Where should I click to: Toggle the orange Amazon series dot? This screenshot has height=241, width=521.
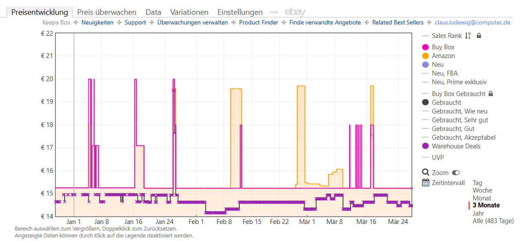[x=426, y=56]
